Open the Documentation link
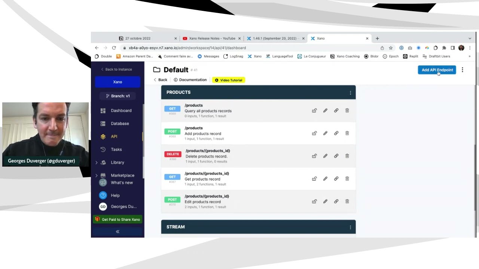479x269 pixels. point(190,80)
